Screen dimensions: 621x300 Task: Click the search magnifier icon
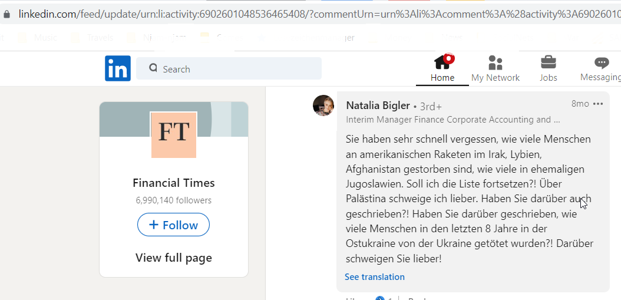tap(153, 68)
